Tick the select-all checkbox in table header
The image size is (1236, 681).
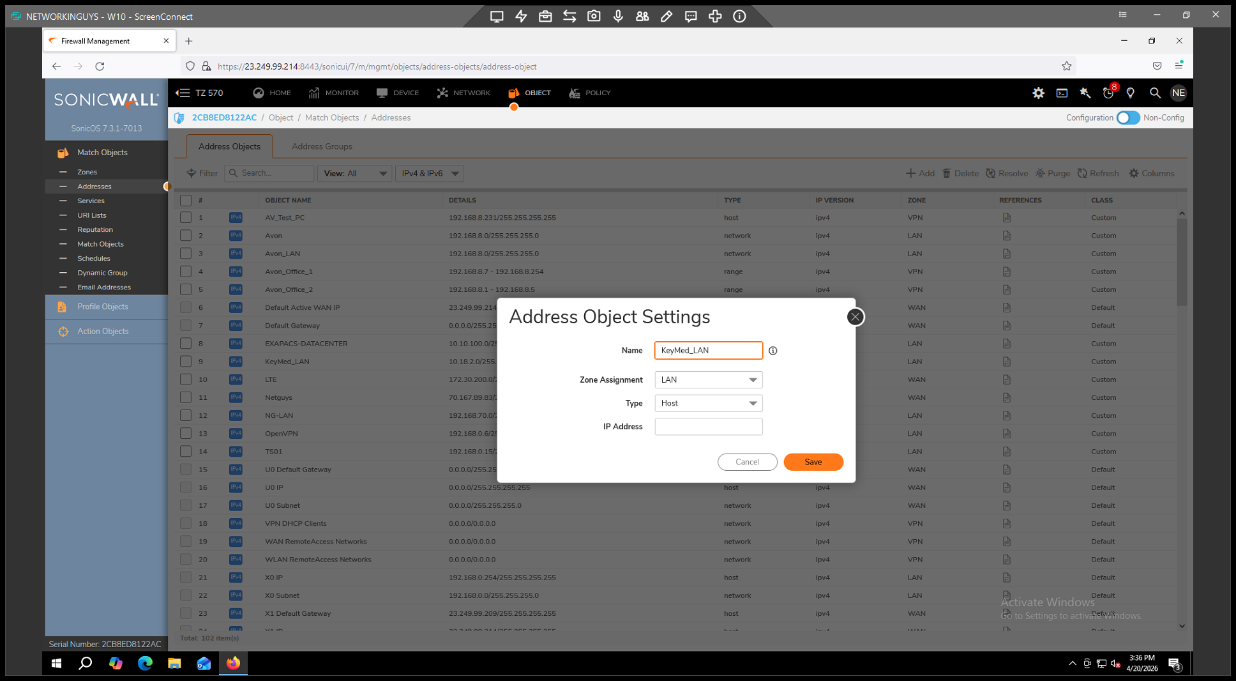(x=186, y=201)
